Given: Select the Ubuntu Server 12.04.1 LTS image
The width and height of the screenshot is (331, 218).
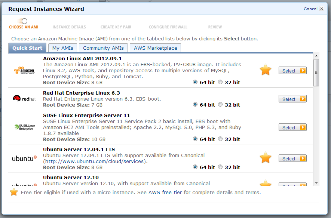Looking at the screenshot, I should click(x=292, y=159).
